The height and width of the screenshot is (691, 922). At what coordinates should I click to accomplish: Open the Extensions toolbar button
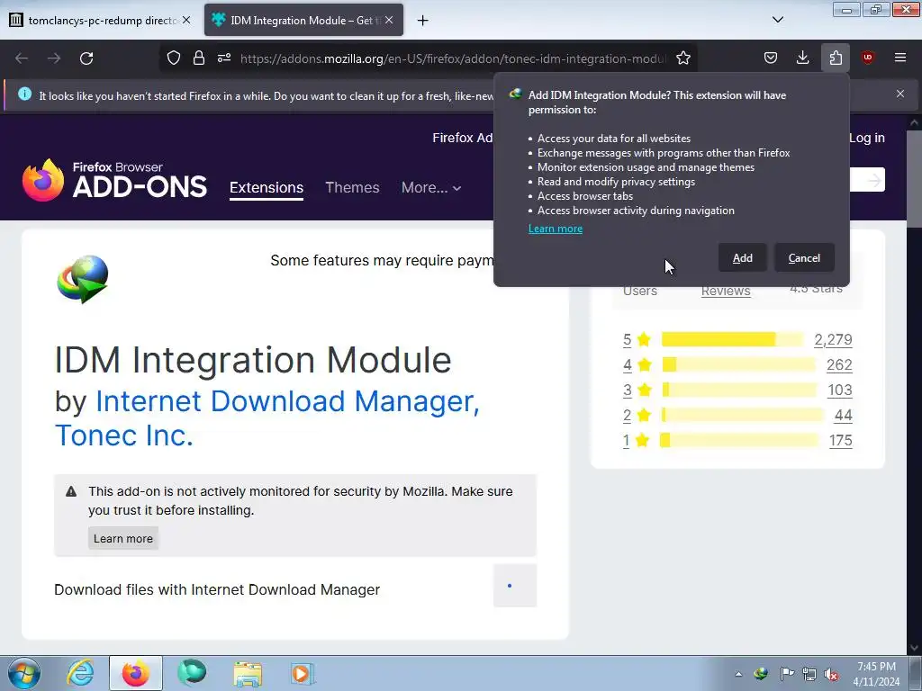tap(836, 58)
